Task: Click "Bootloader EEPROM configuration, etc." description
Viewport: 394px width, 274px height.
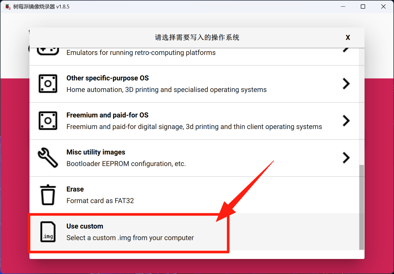Action: 126,164
